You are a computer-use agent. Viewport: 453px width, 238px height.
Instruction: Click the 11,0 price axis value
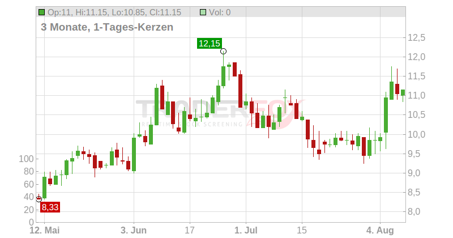point(416,95)
